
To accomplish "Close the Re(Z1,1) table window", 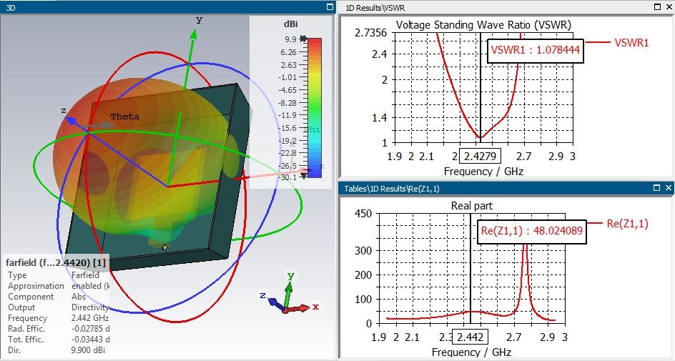I will [668, 187].
